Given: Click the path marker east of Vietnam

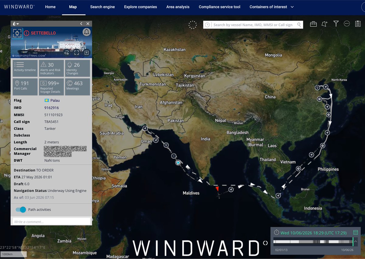Looking at the screenshot, I should tap(299, 168).
